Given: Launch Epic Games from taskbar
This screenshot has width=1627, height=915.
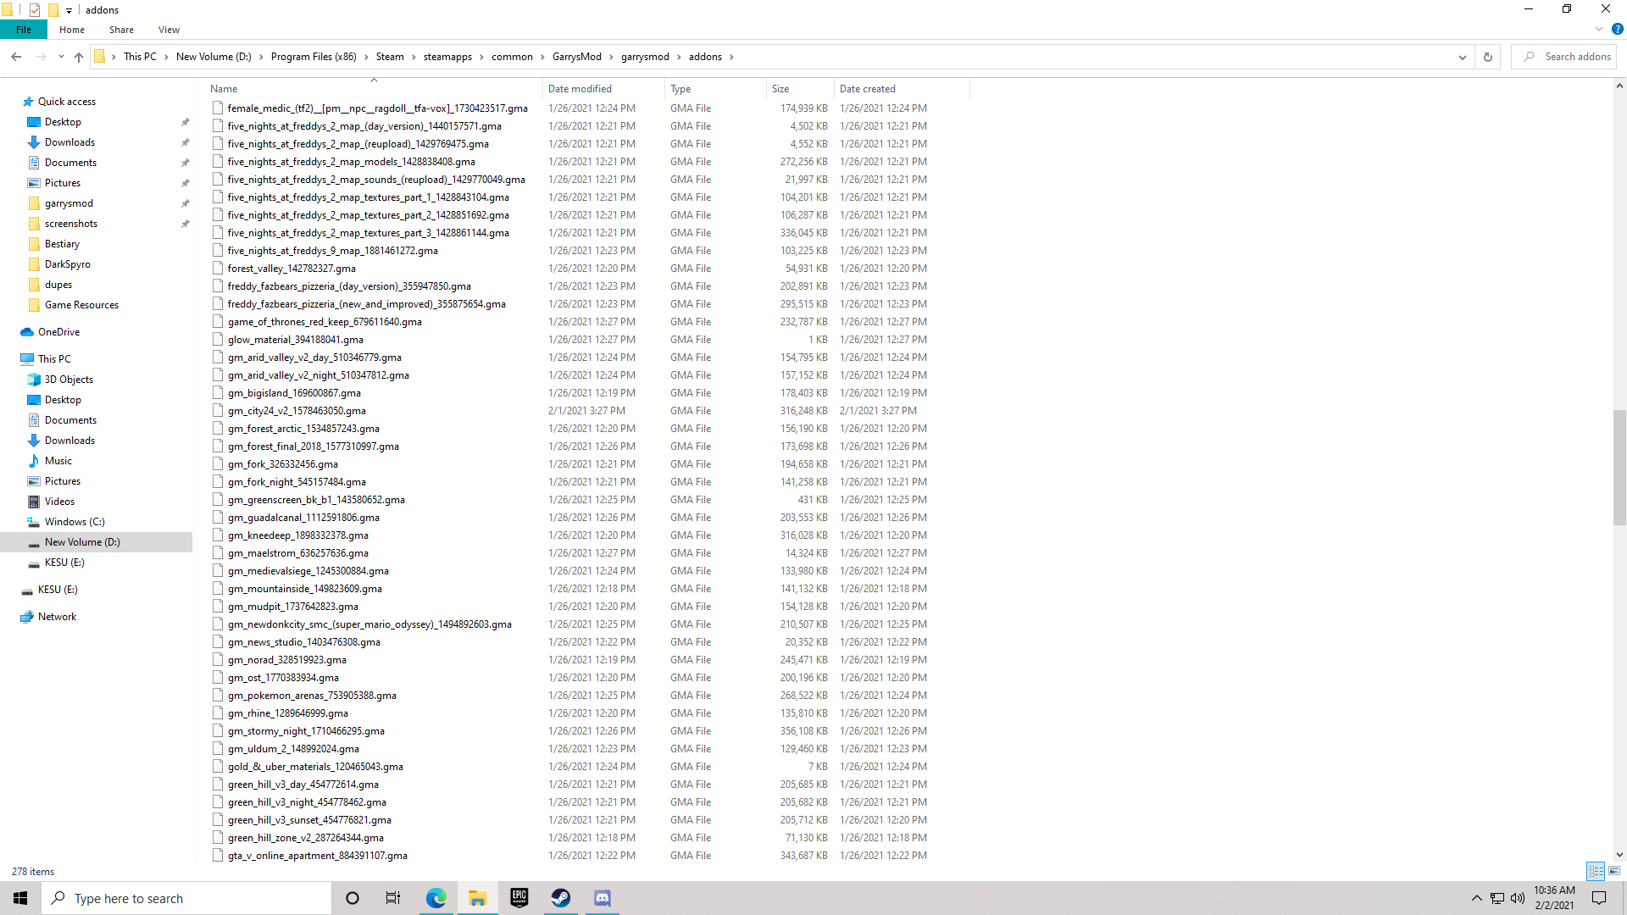Looking at the screenshot, I should [519, 898].
